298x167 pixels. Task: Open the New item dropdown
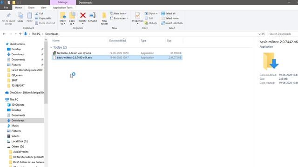coord(118,13)
